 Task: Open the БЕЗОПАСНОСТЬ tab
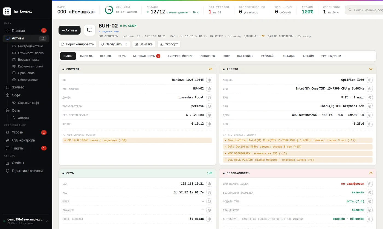coord(147,56)
